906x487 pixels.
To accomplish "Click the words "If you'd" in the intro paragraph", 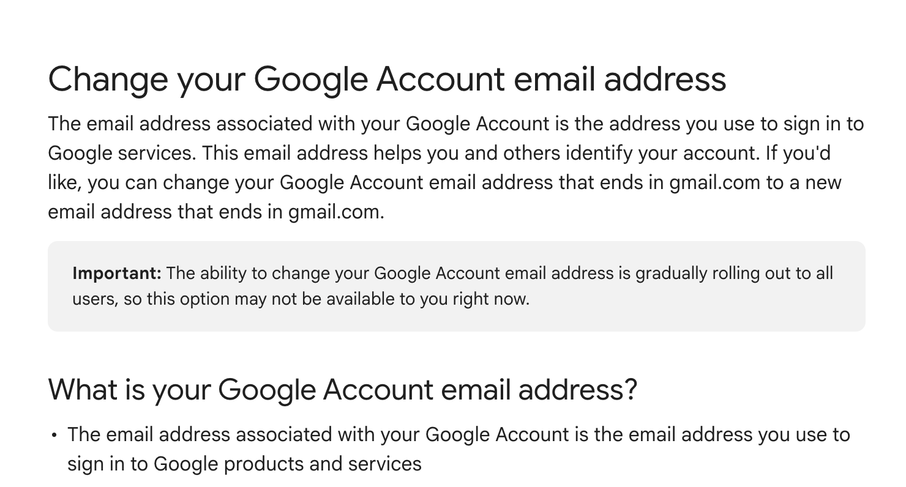I will pos(798,153).
